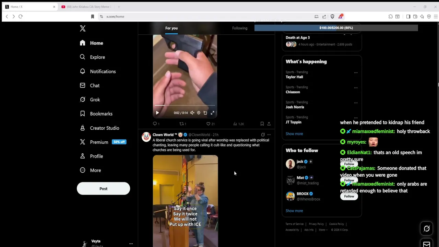The width and height of the screenshot is (439, 247).
Task: Open Taylor Hall trending topic
Action: pos(294,77)
